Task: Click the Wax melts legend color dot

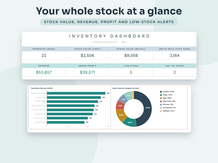Action: pos(161,101)
